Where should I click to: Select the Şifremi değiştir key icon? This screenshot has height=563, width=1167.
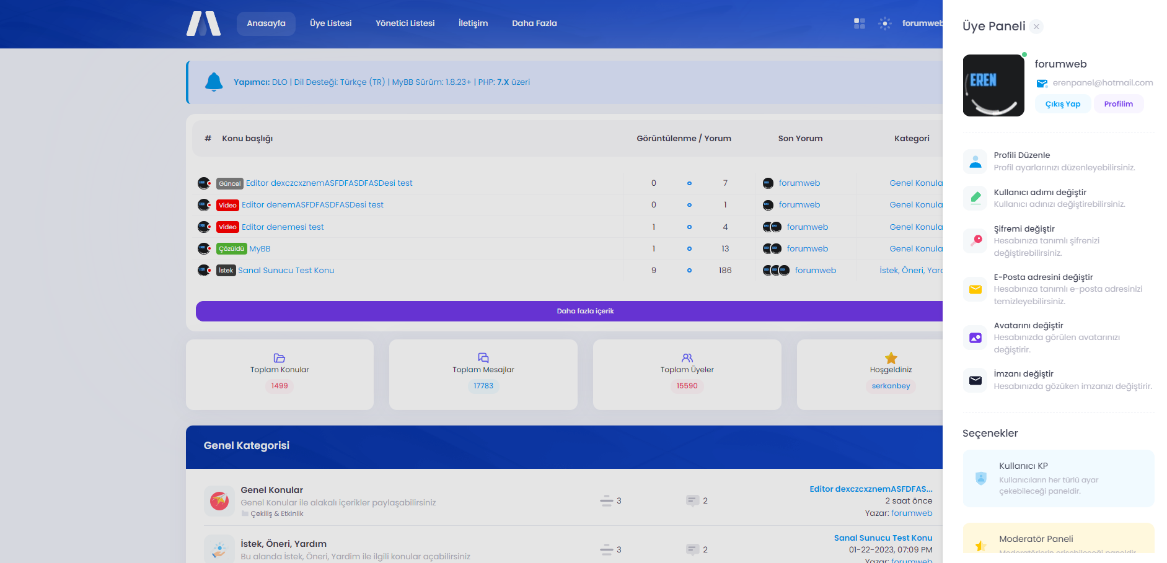pos(975,240)
